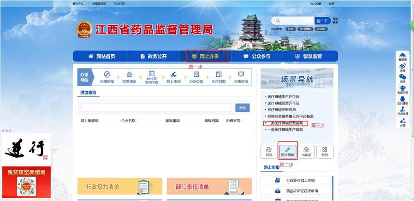Open 高级搜索 link
The image size is (414, 201).
click(x=336, y=21)
